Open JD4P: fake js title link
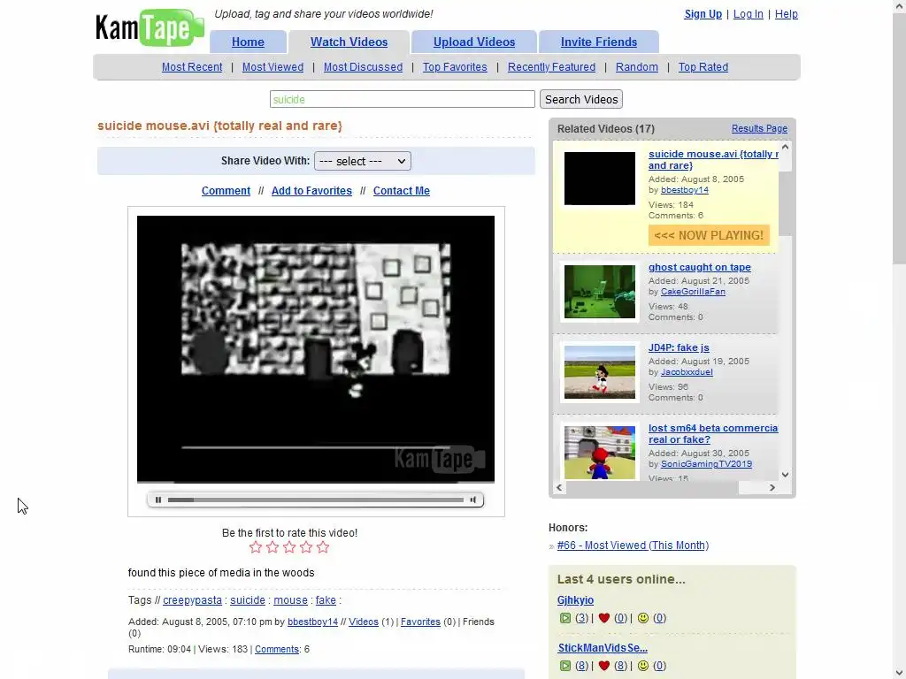Image resolution: width=906 pixels, height=679 pixels. point(679,347)
